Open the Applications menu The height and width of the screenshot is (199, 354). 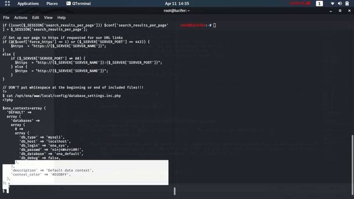[28, 4]
